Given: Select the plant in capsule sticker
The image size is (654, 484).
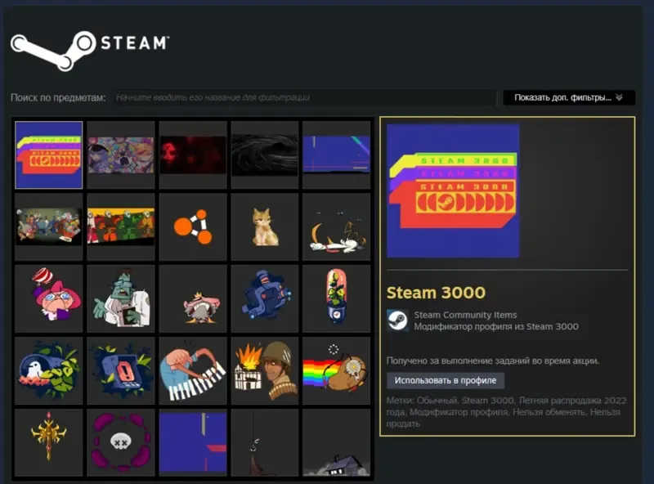Looking at the screenshot, I should (337, 298).
